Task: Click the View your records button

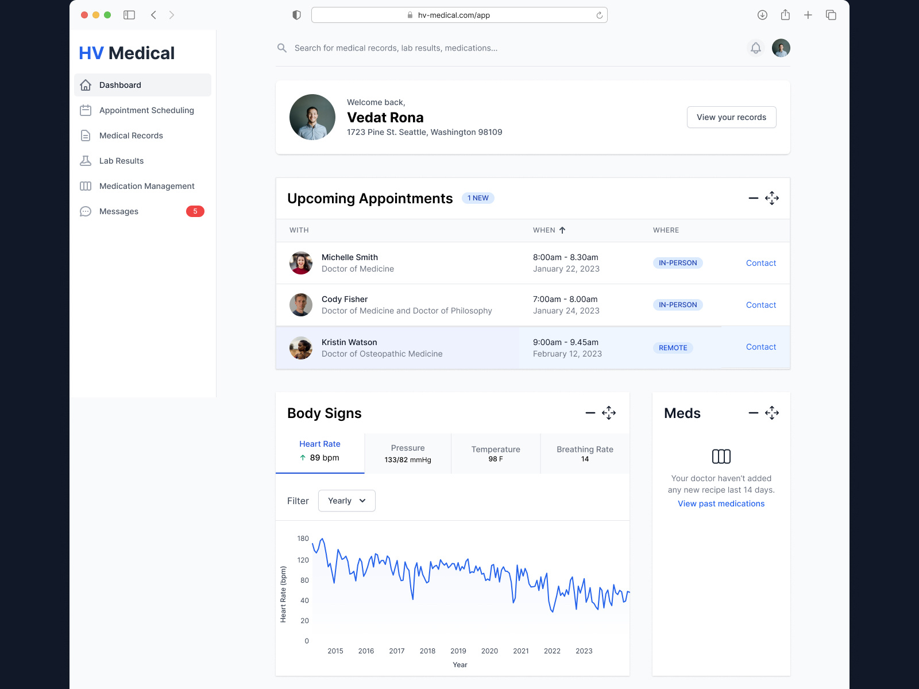Action: [731, 117]
